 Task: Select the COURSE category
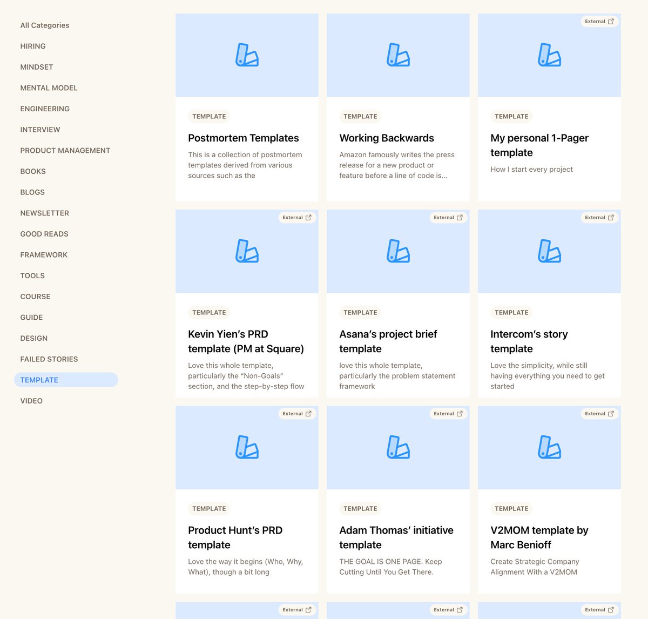coord(35,297)
